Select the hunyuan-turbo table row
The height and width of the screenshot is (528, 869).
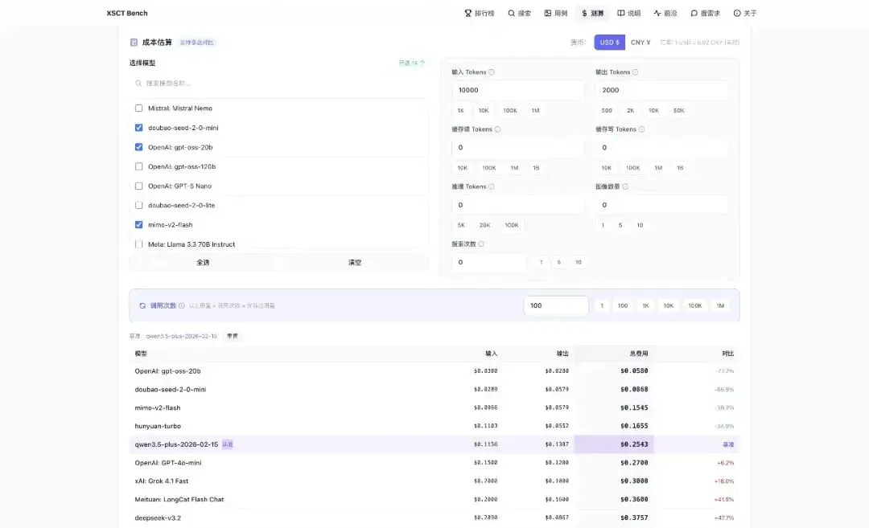[434, 426]
